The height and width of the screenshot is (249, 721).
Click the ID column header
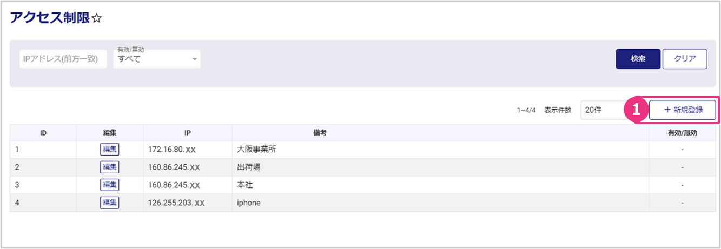(x=43, y=133)
